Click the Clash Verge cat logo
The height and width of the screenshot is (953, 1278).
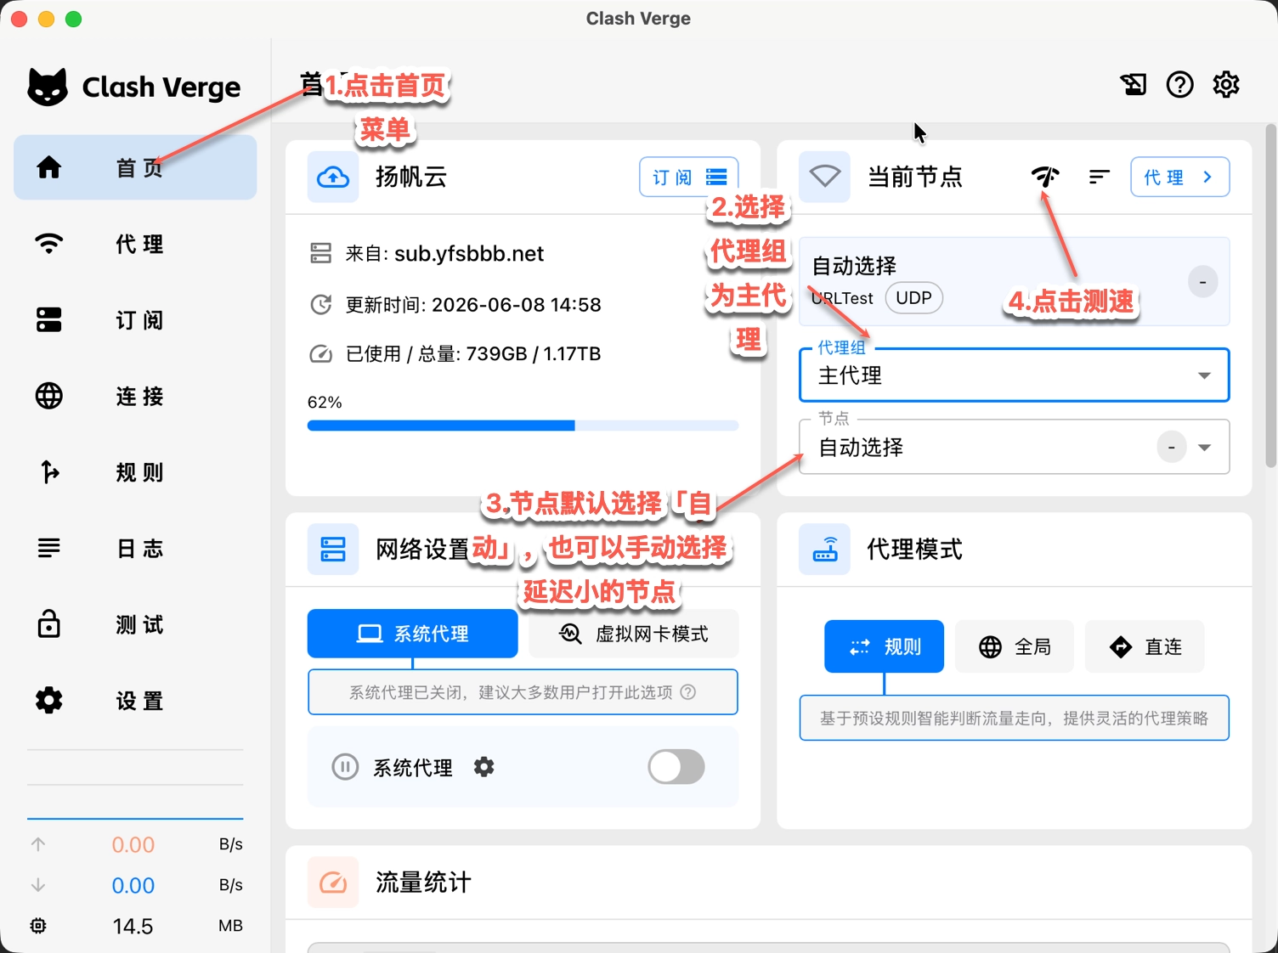(x=48, y=87)
